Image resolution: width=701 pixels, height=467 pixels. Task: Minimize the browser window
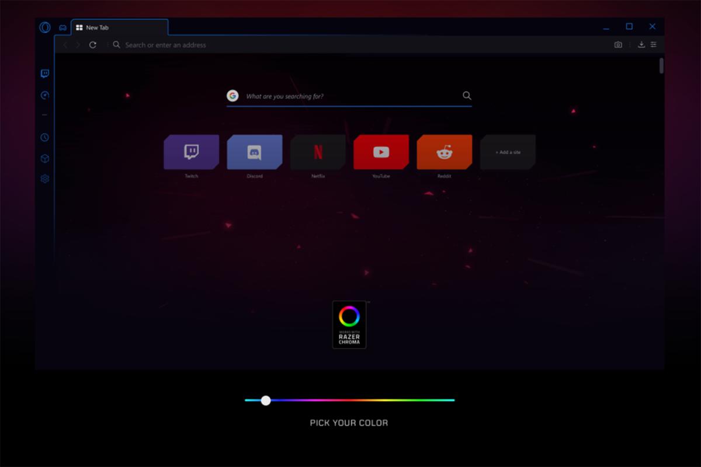[606, 27]
